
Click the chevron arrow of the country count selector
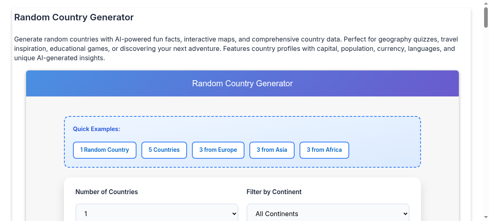(234, 214)
